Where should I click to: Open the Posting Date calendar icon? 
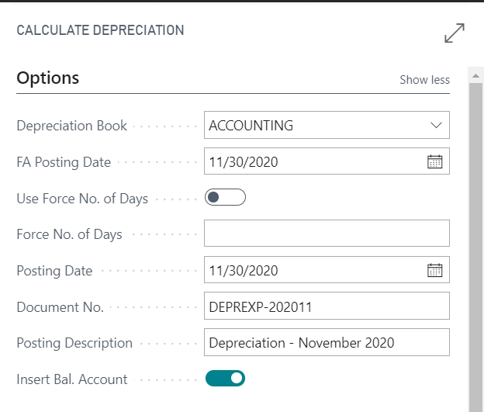(x=434, y=270)
